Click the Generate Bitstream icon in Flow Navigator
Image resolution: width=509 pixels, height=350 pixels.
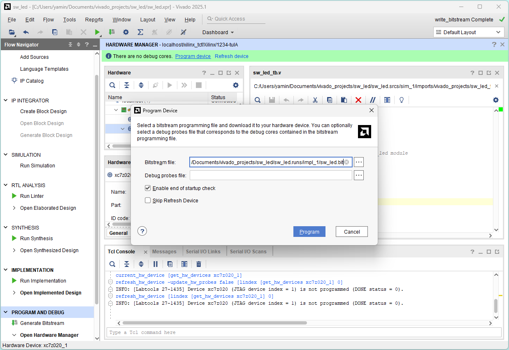(14, 323)
